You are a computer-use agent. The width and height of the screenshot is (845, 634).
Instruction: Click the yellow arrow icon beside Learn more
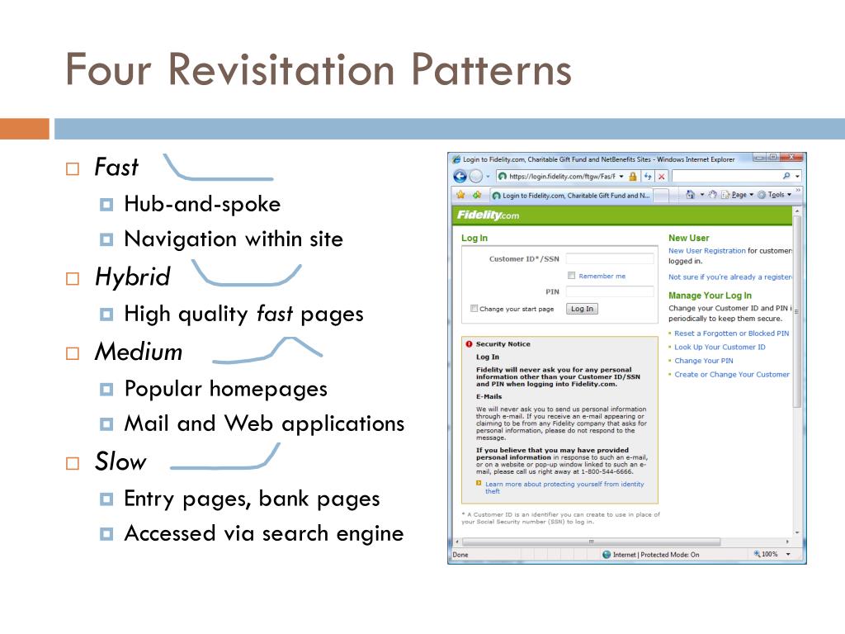[x=479, y=484]
